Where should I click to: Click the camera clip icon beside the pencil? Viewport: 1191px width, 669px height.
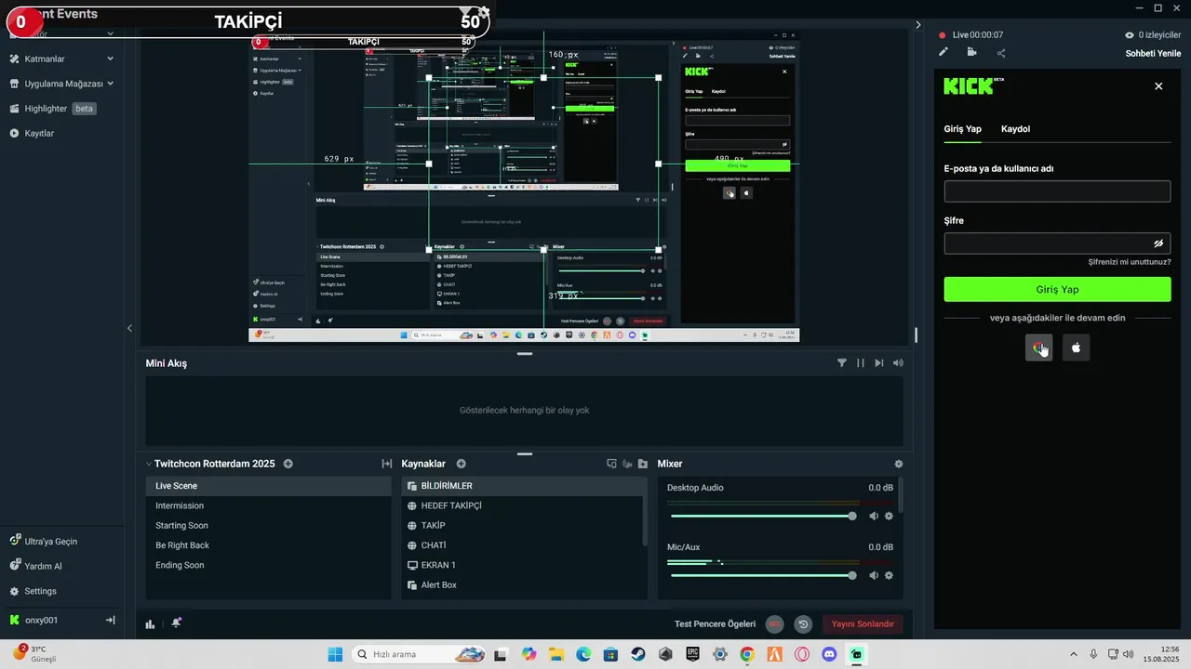(x=971, y=53)
